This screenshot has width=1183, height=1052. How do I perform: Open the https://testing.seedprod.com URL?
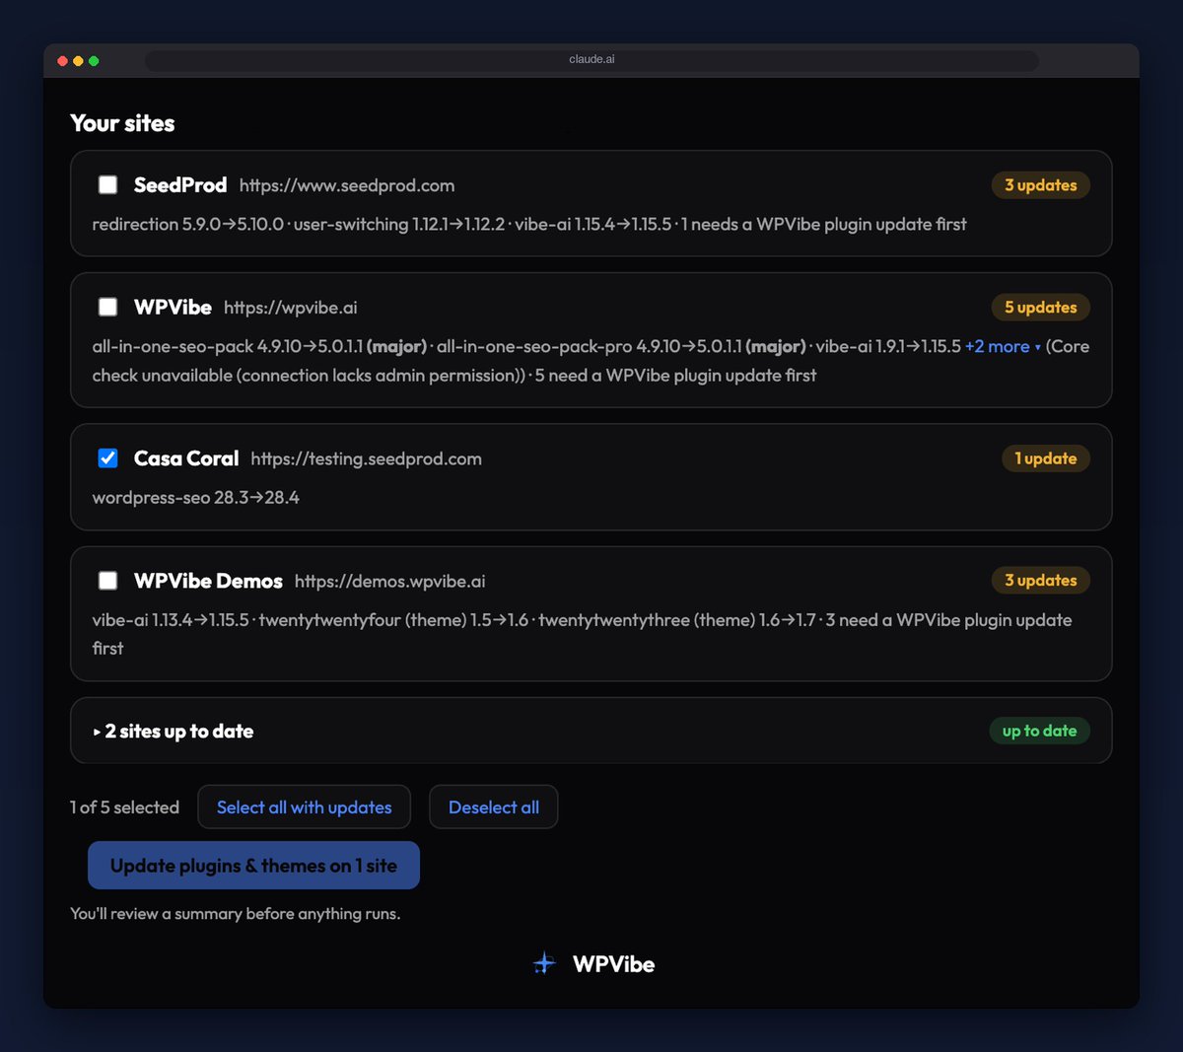tap(367, 458)
